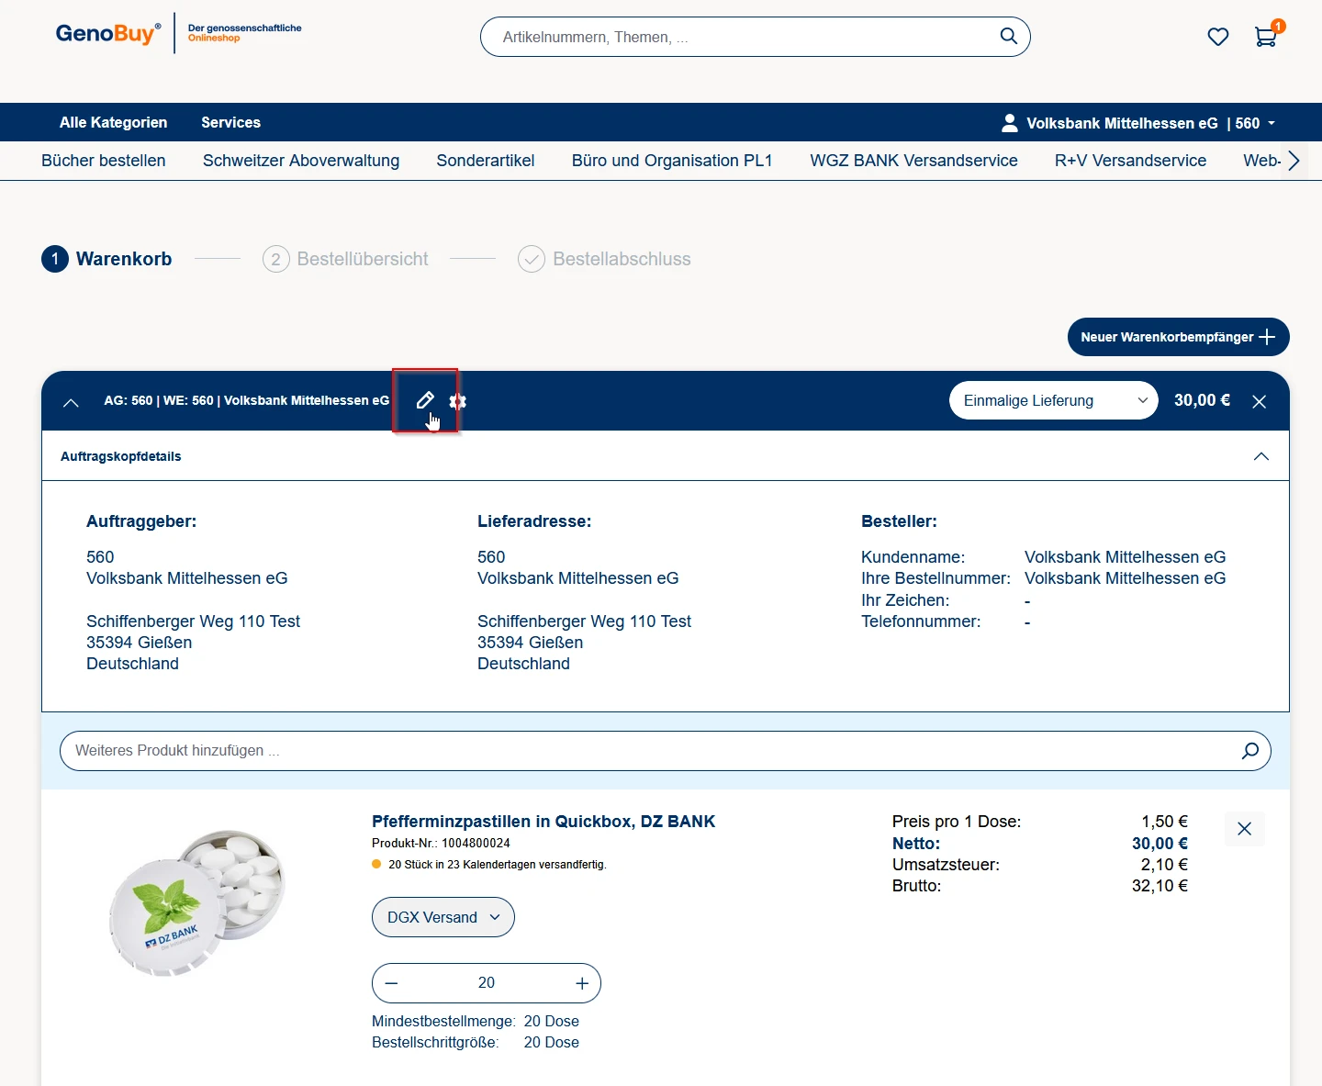Collapse the Auftragskopfdetails section

(1260, 456)
